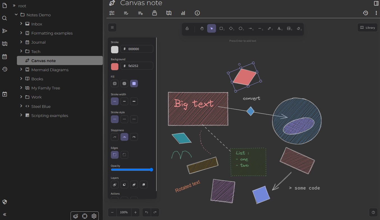Activate the freehand Draw tool
The height and width of the screenshot is (220, 380).
270,29
